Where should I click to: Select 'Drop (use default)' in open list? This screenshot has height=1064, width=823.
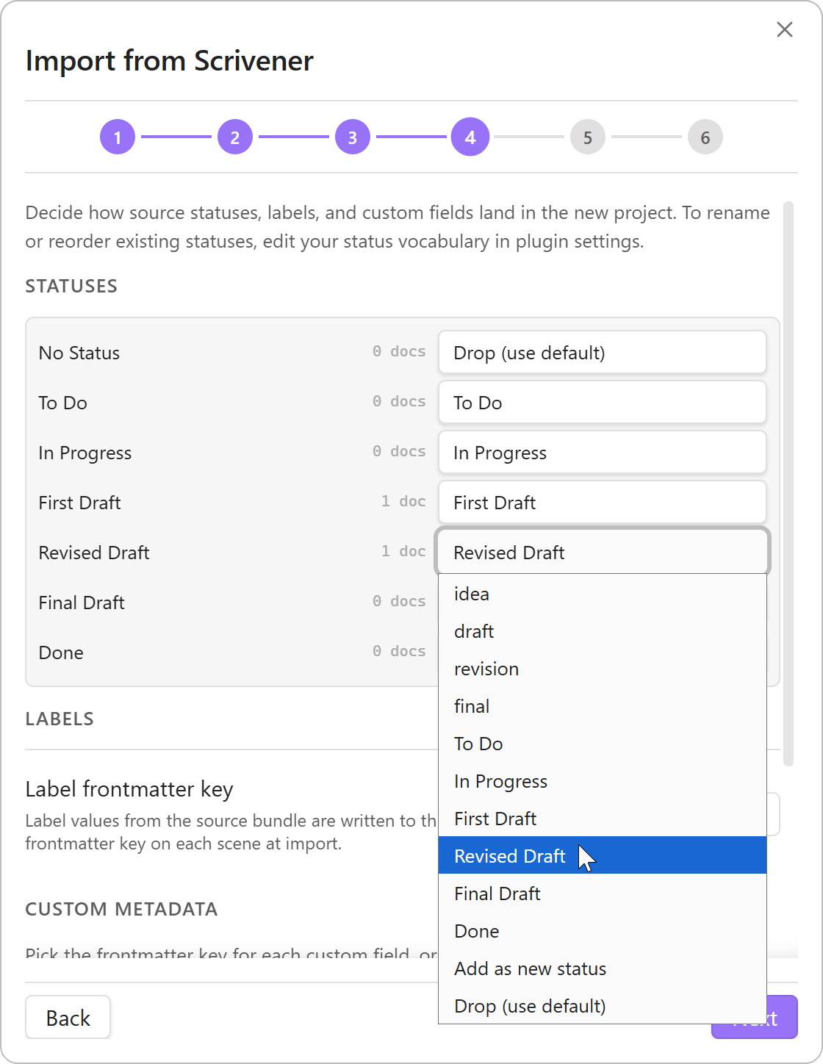pyautogui.click(x=603, y=1006)
